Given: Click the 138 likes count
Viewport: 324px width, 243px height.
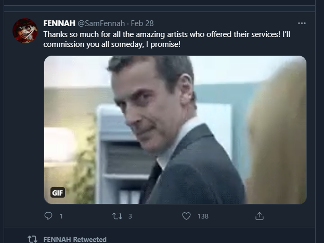Looking at the screenshot, I should point(202,216).
